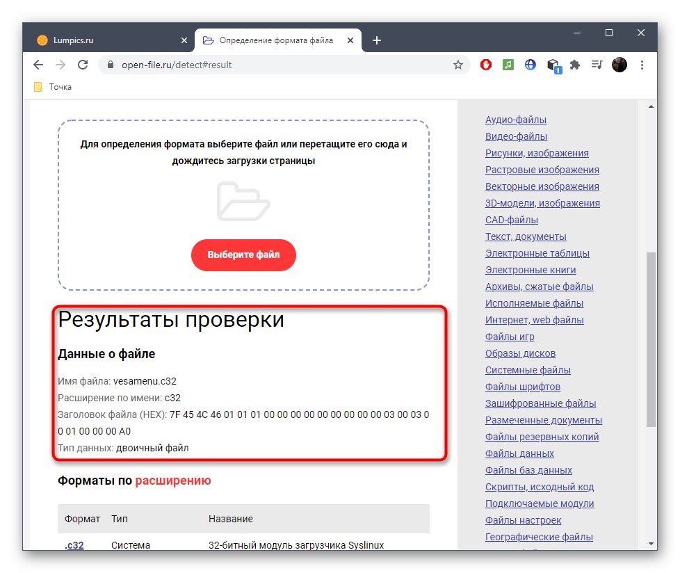Open the green music note extension

508,64
